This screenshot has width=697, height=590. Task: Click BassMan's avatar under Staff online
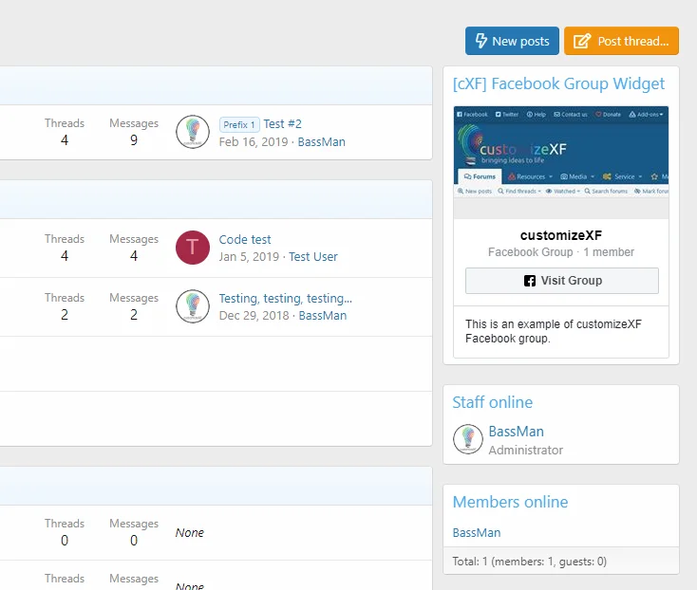coord(468,440)
